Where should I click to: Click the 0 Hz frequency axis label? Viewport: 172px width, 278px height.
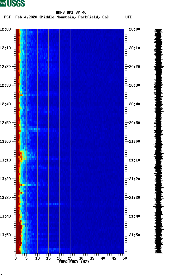16,258
